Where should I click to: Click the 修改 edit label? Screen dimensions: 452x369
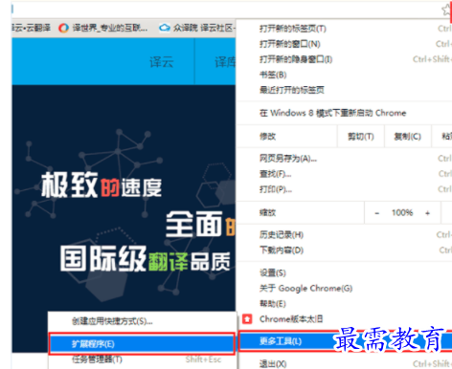click(267, 137)
